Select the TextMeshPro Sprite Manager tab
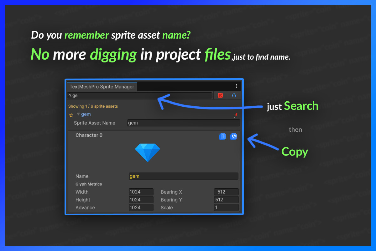 pos(102,87)
